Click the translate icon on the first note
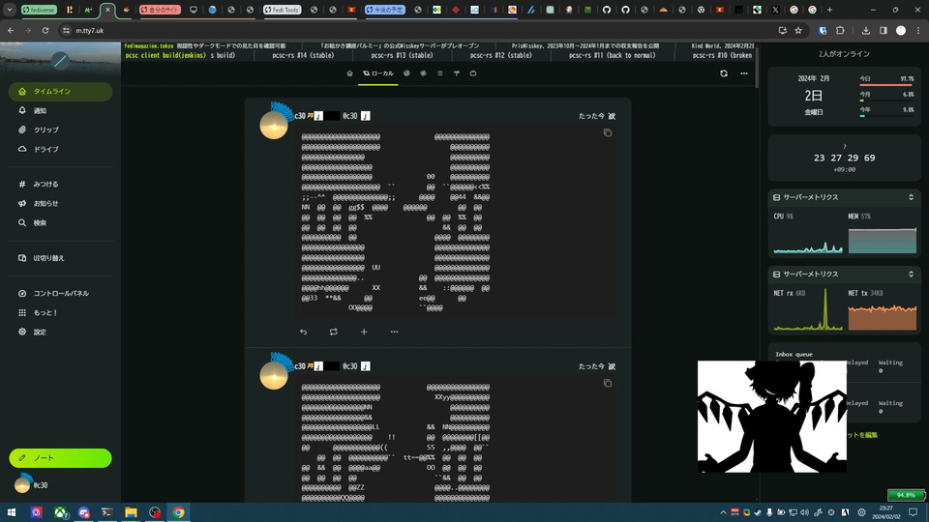Image resolution: width=929 pixels, height=522 pixels. tap(612, 116)
